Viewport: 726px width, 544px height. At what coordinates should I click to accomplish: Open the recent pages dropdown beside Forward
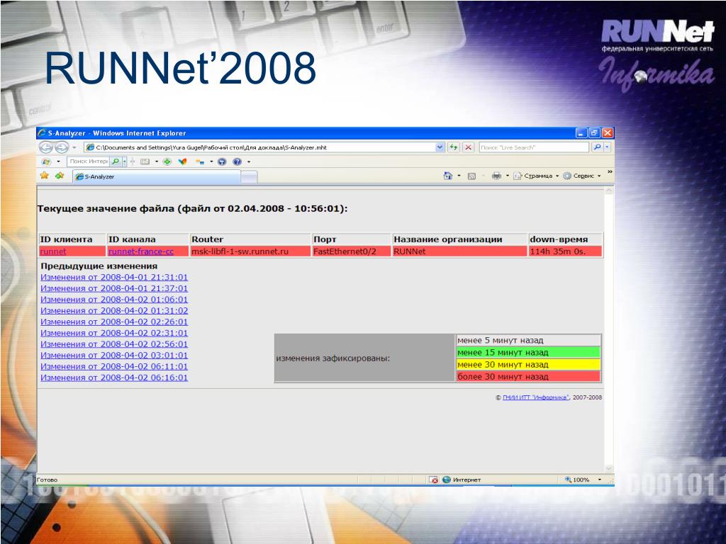click(x=74, y=147)
